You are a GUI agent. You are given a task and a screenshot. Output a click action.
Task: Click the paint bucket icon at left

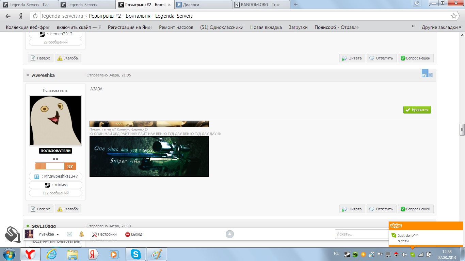pos(13,234)
